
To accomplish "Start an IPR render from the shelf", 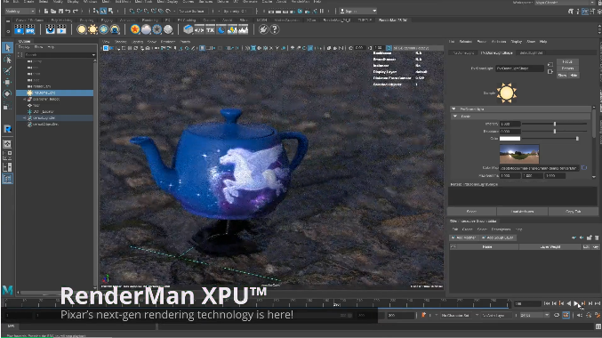I will pos(30,29).
